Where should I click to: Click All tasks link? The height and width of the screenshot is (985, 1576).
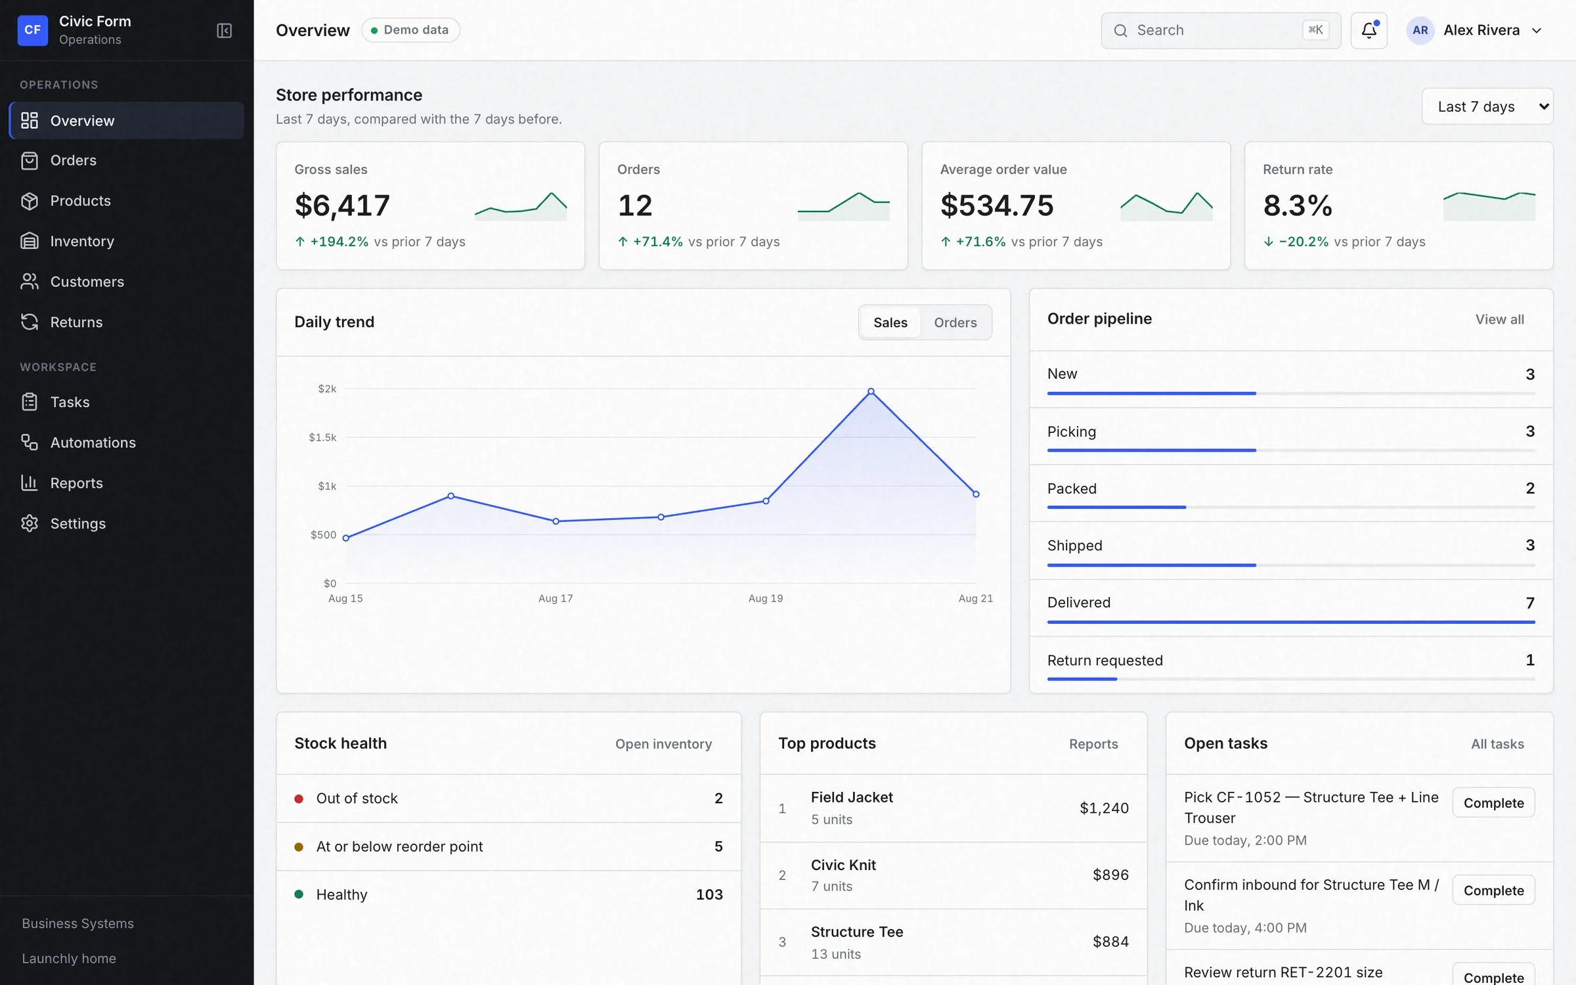1497,744
